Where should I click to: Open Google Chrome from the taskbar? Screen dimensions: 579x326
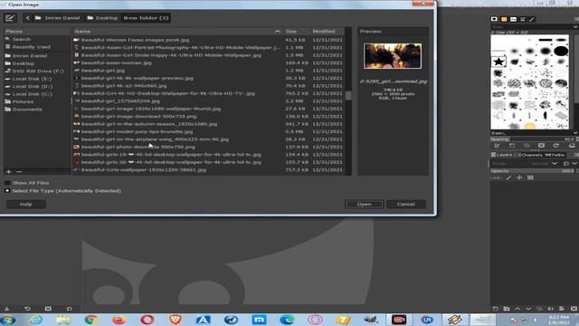coord(90,320)
